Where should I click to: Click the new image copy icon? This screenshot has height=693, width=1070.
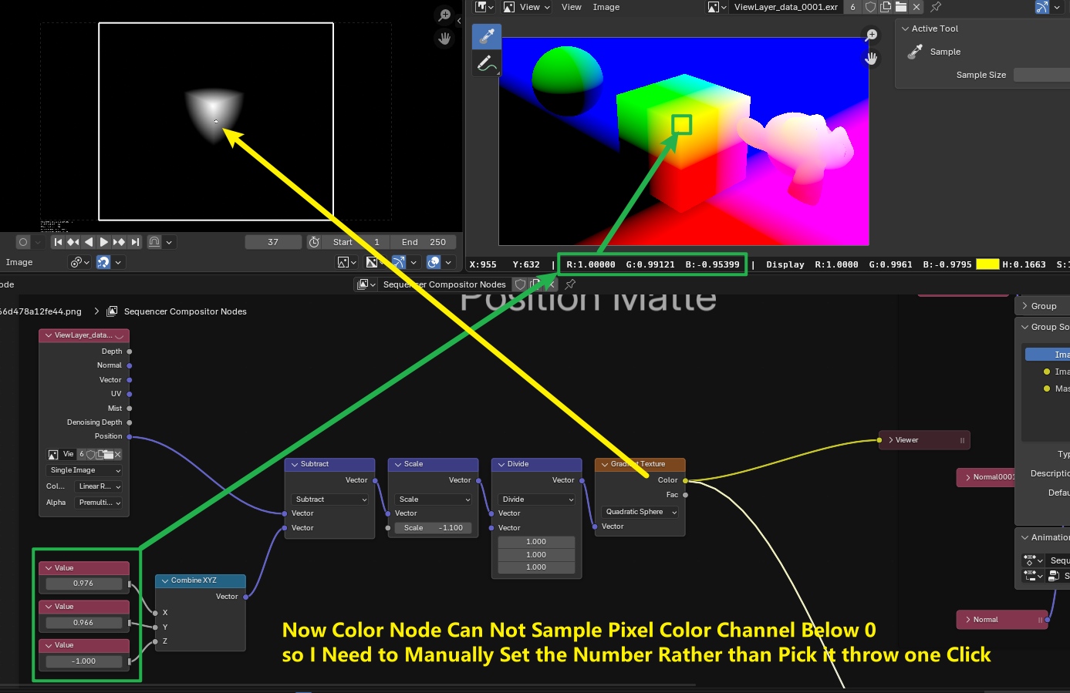click(886, 7)
